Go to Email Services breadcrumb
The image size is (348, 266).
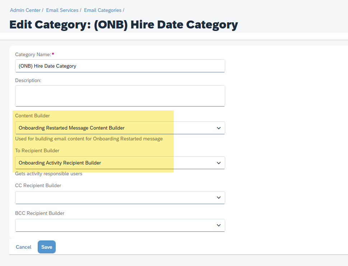(62, 10)
